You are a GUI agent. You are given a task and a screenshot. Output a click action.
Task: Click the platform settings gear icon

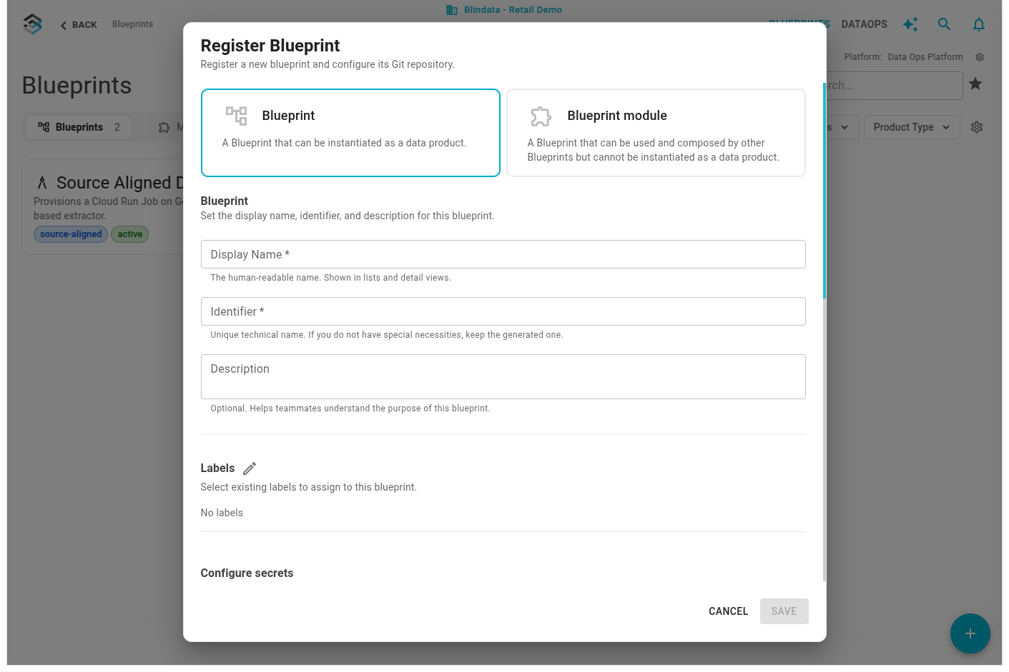[980, 57]
